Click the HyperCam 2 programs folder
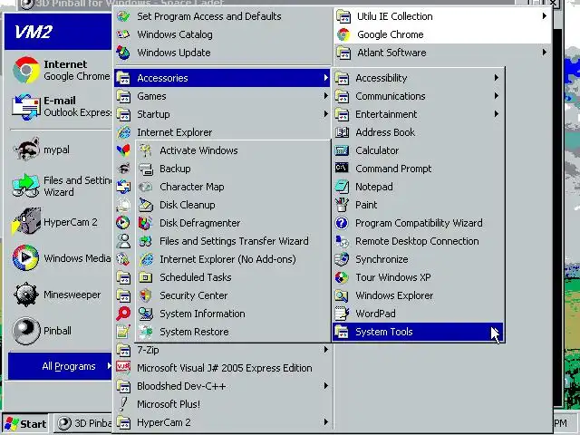Screen dimensions: 580x435 222,422
